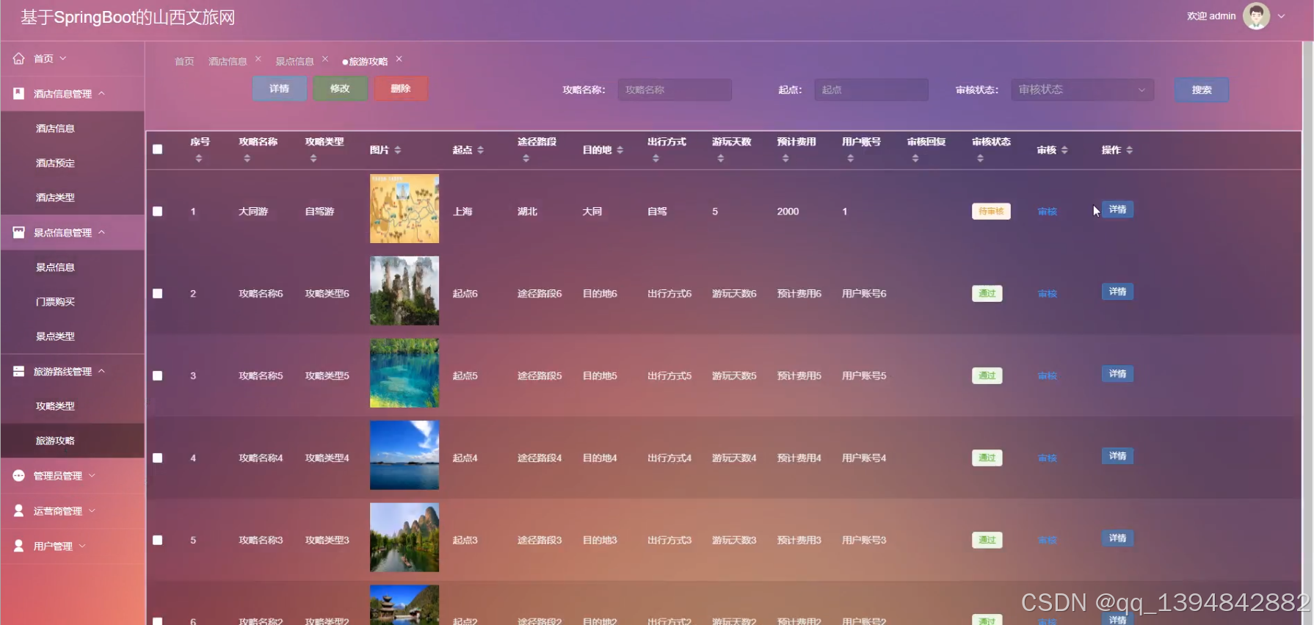This screenshot has height=625, width=1314.
Task: Sort by 图片 column arrows
Action: 398,150
